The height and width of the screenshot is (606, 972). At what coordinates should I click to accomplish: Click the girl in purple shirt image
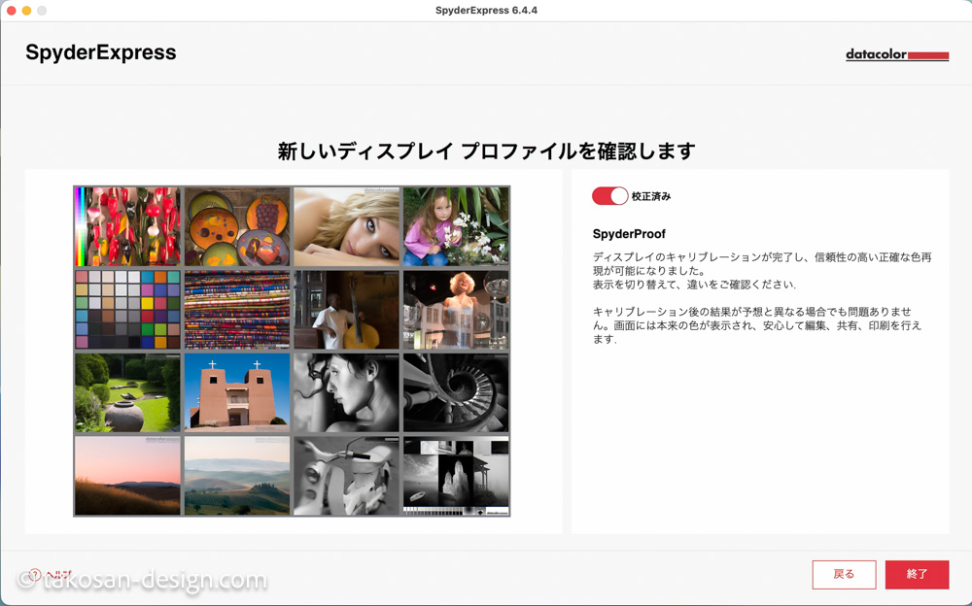pyautogui.click(x=456, y=227)
